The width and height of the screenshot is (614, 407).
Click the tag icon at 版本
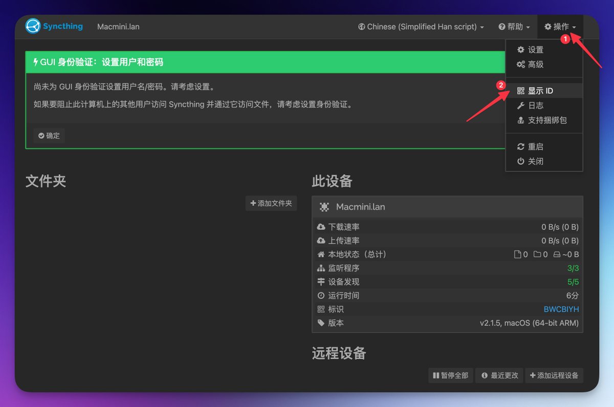tap(321, 323)
